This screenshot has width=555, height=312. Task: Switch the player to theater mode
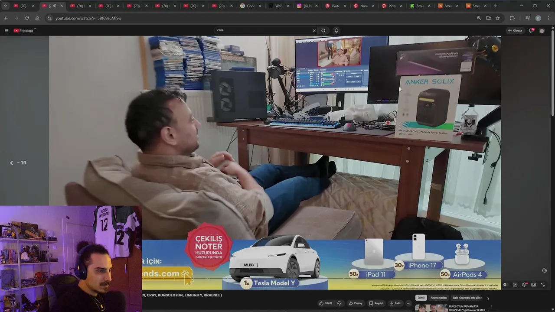pos(533,285)
